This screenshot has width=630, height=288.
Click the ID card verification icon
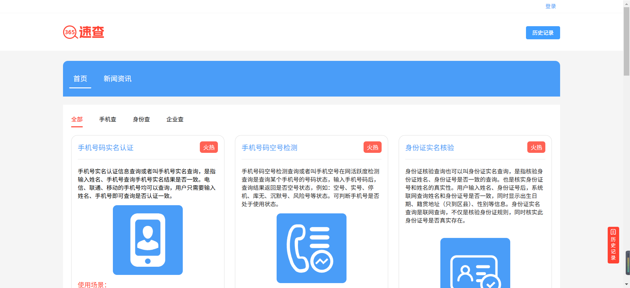click(475, 263)
